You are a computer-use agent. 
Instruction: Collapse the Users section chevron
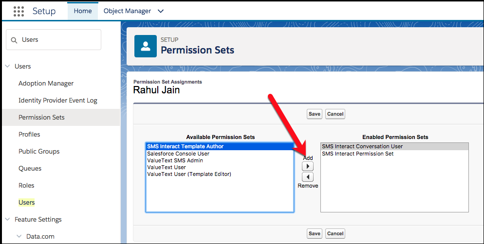tap(8, 66)
